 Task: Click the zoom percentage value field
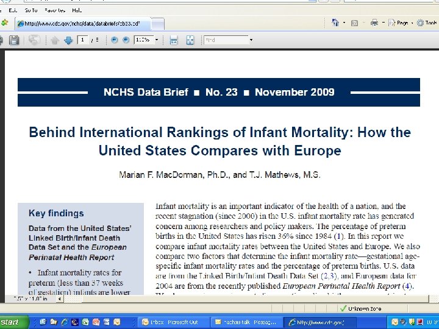coord(144,40)
